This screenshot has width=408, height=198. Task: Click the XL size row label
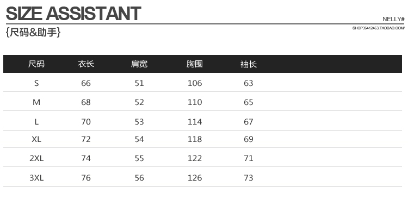[36, 139]
